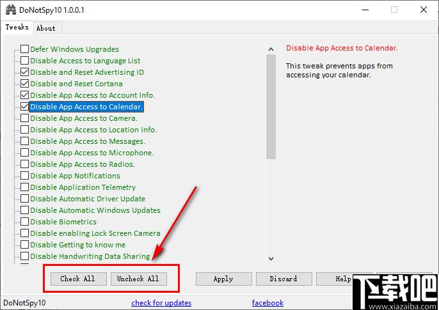
Task: Check Disable App Access to Location Info
Action: [24, 129]
